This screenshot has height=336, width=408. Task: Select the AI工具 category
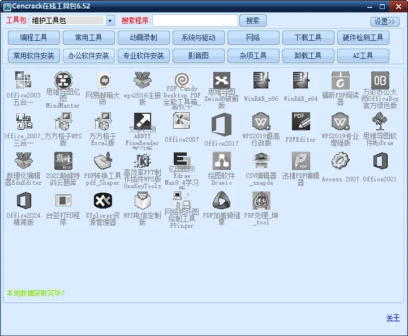click(363, 56)
